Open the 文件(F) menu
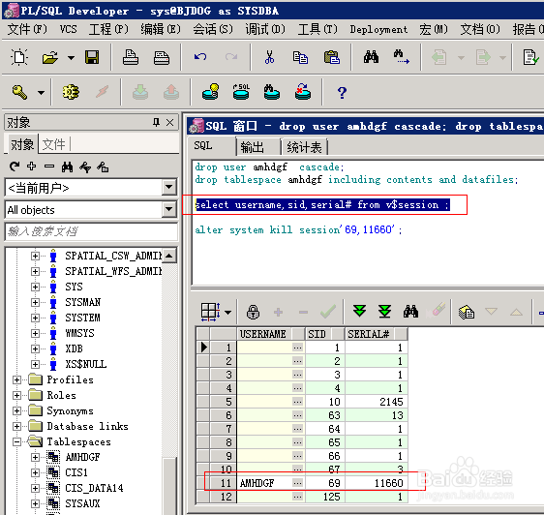Viewport: 544px width, 515px height. [27, 29]
